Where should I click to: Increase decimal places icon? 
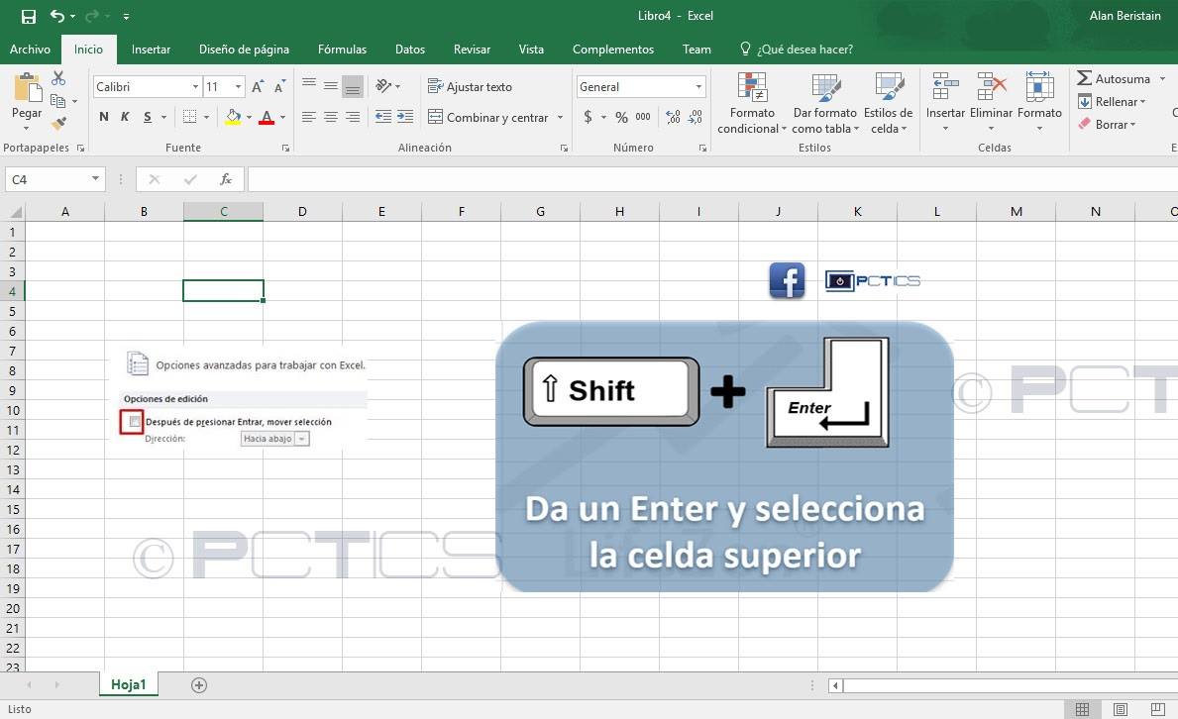(673, 117)
